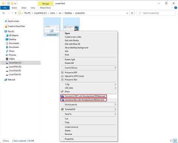Choose Create a new video

pyautogui.click(x=73, y=37)
